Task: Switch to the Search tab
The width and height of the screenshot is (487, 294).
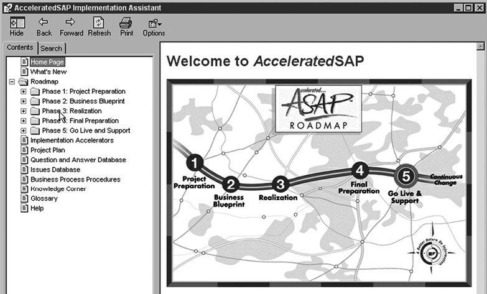Action: [x=51, y=48]
